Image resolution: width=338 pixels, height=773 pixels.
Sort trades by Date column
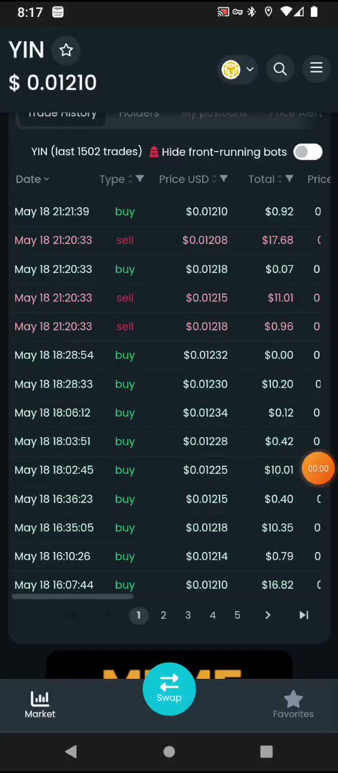32,179
